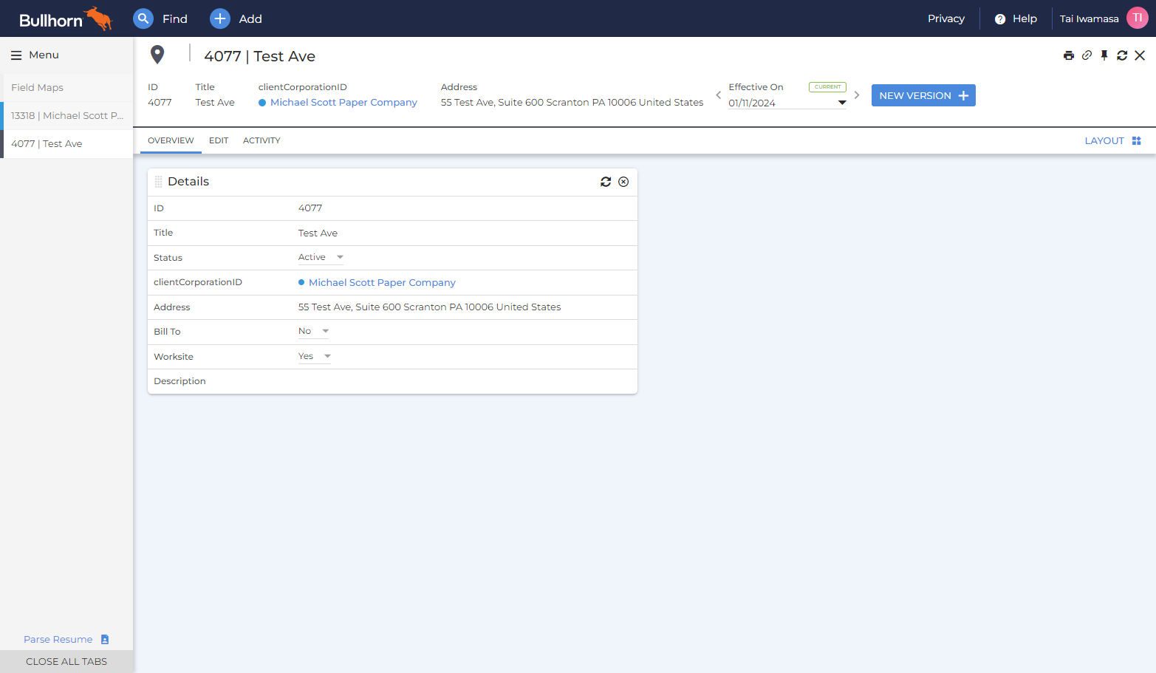Go to next effective version
This screenshot has height=673, width=1156.
point(857,95)
